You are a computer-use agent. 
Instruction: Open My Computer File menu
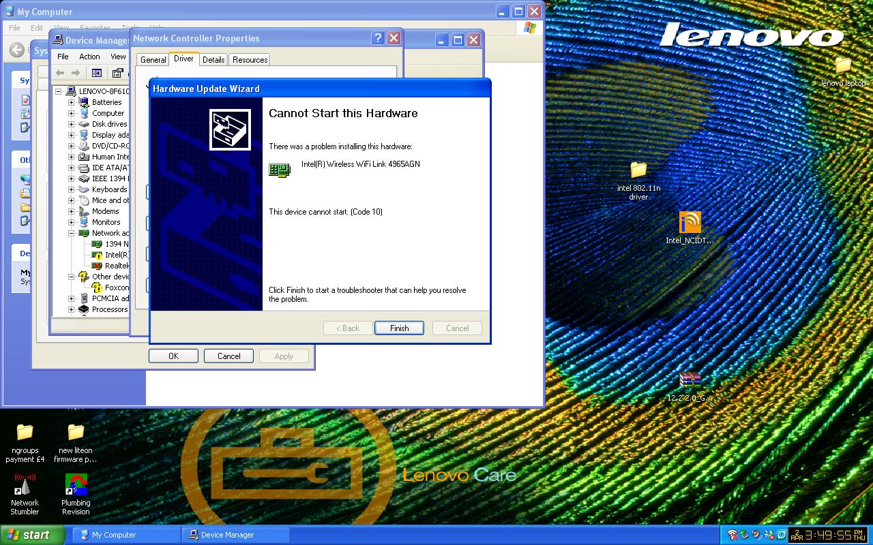click(14, 28)
